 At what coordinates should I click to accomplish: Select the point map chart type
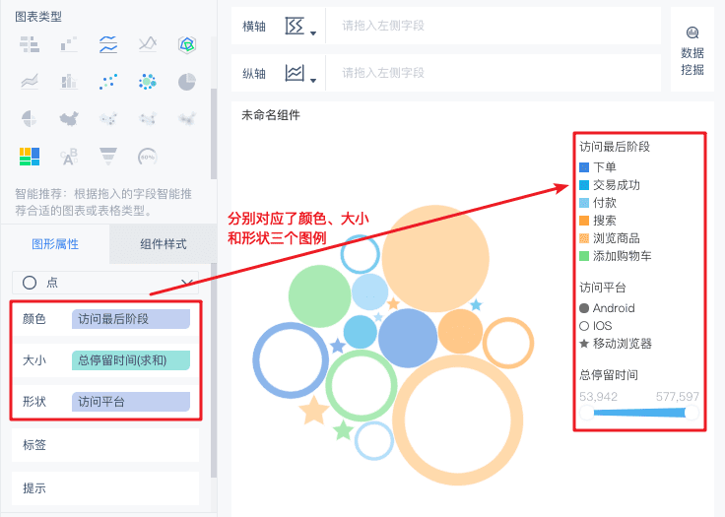pyautogui.click(x=108, y=118)
